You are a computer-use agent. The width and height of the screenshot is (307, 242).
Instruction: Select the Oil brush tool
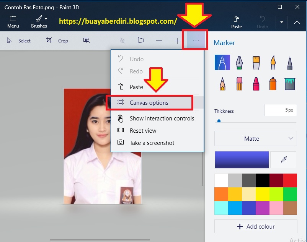tap(256, 62)
